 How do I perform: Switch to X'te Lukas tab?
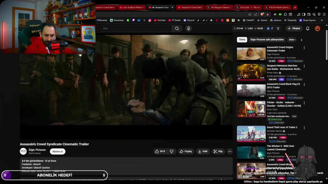point(248,7)
